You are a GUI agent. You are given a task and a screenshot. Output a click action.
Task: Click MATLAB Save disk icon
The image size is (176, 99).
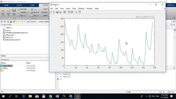(x=14, y=10)
